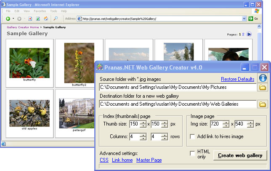Click the image width field showing 720
This screenshot has height=171, width=271.
[217, 124]
